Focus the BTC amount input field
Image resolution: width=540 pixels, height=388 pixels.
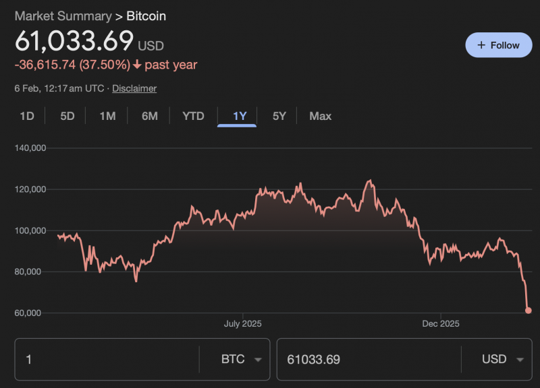click(108, 360)
